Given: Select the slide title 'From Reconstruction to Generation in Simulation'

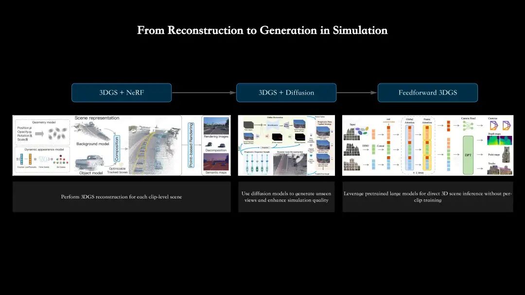Looking at the screenshot, I should [262, 30].
